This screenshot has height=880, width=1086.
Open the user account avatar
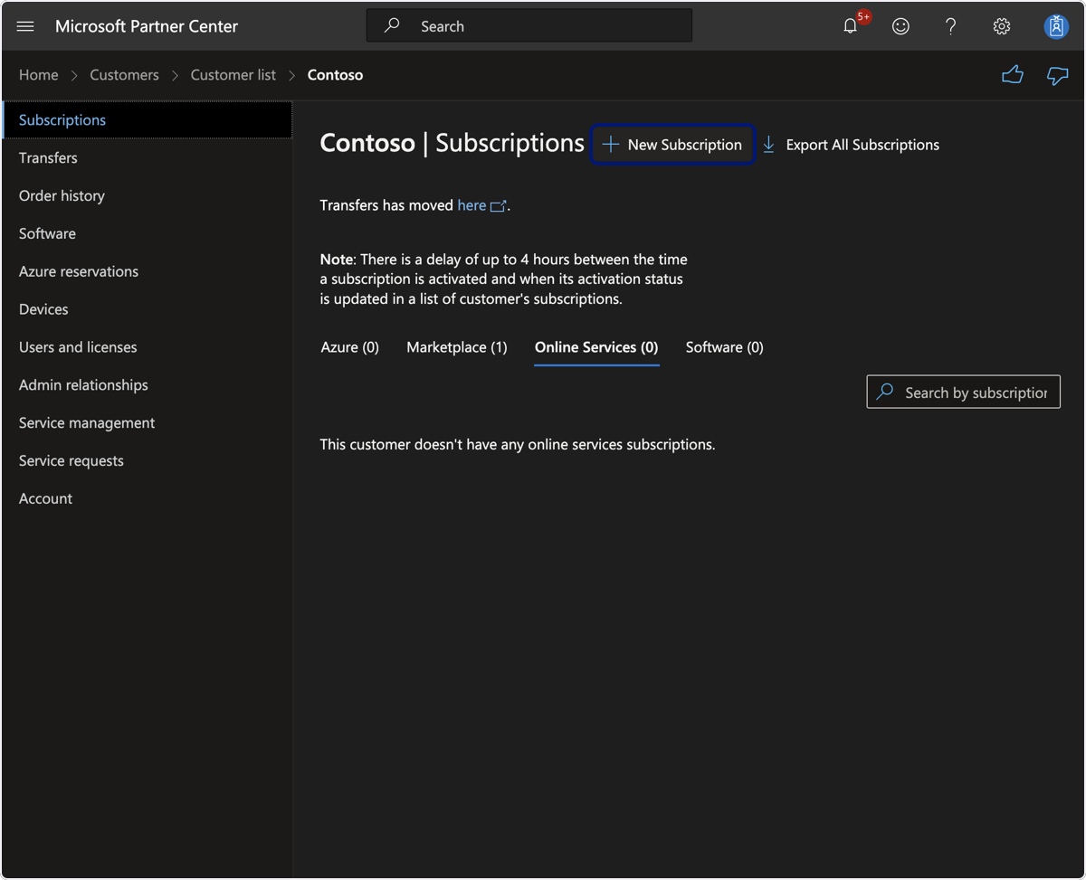tap(1055, 26)
